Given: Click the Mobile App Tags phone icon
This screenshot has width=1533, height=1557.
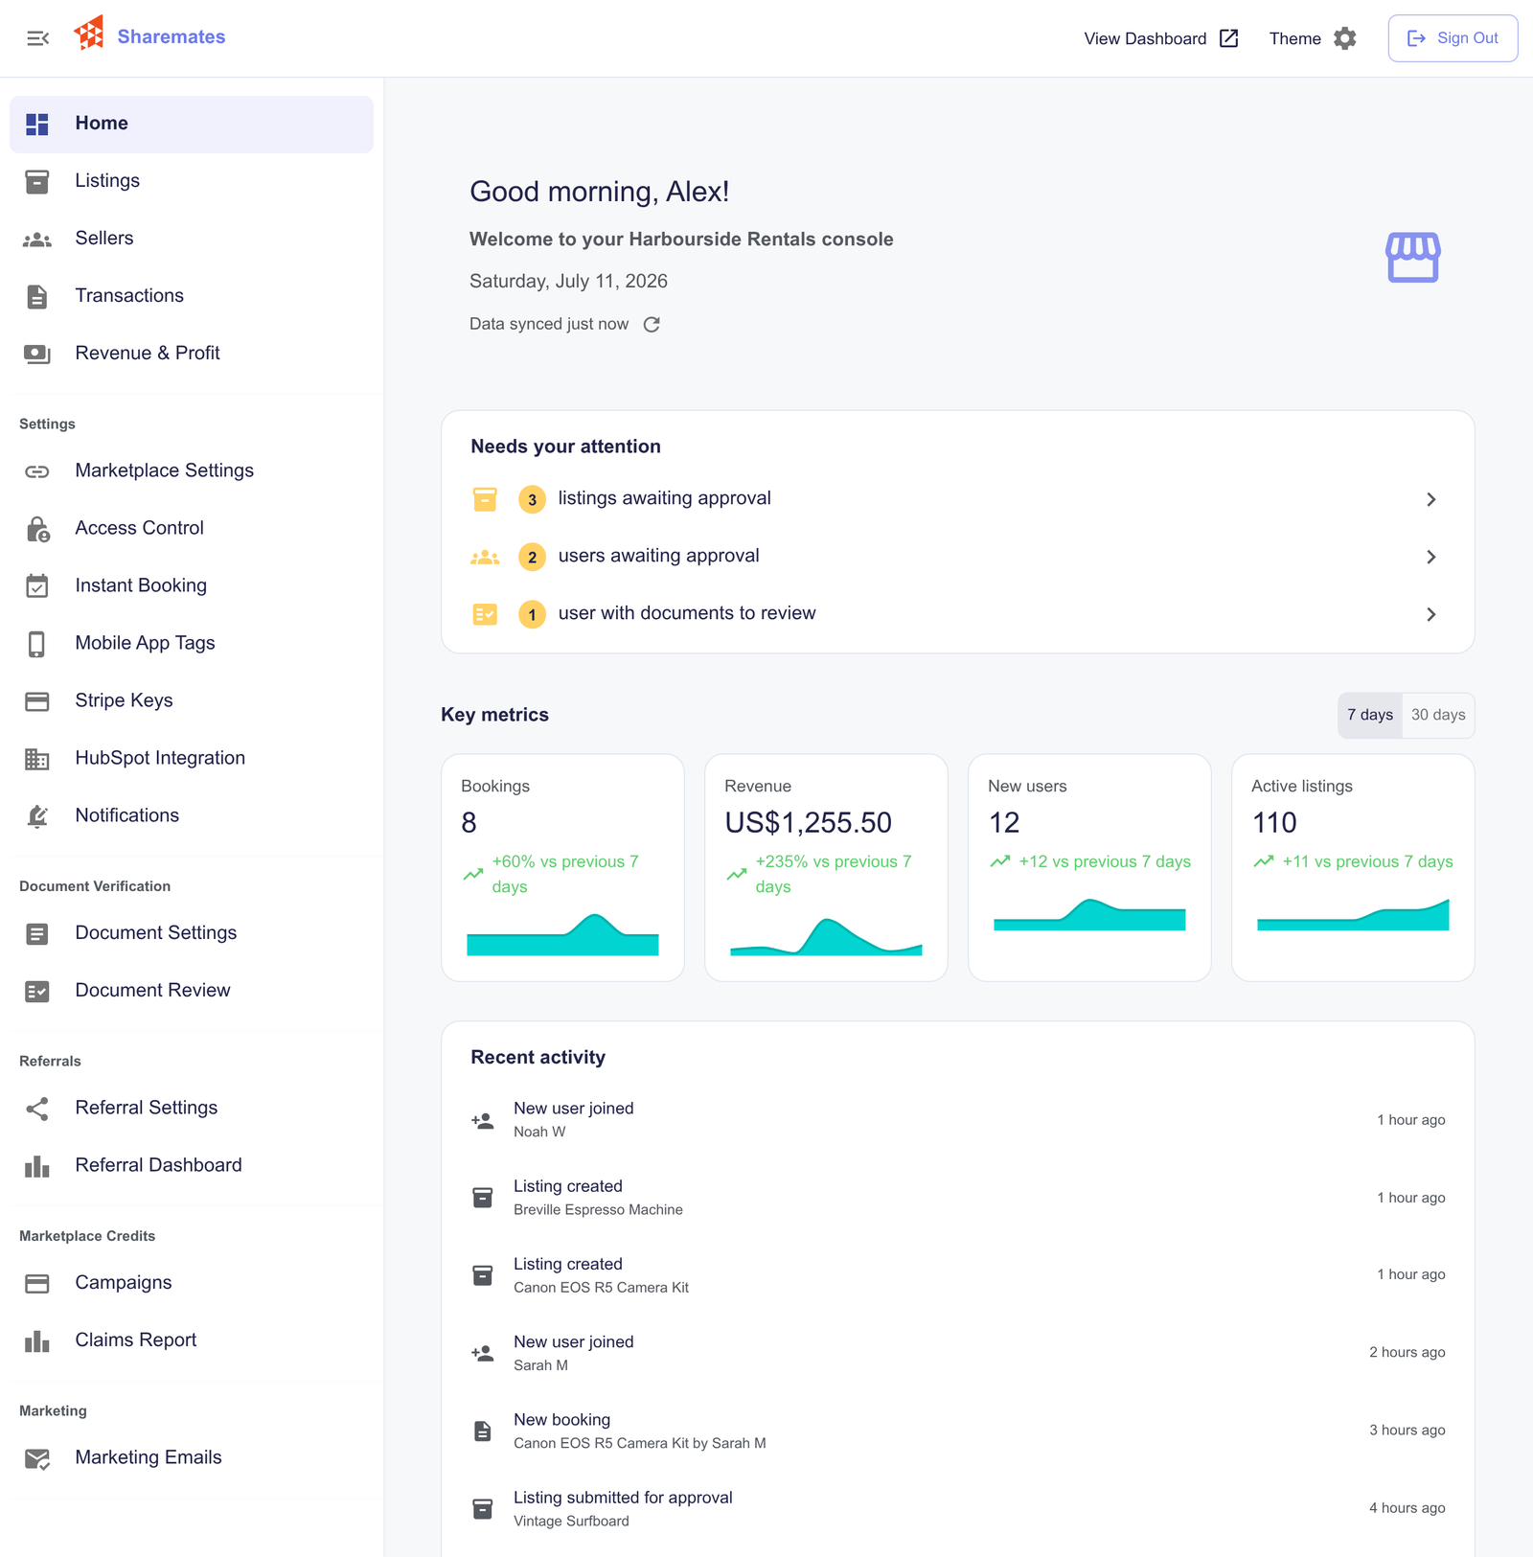Looking at the screenshot, I should (37, 644).
